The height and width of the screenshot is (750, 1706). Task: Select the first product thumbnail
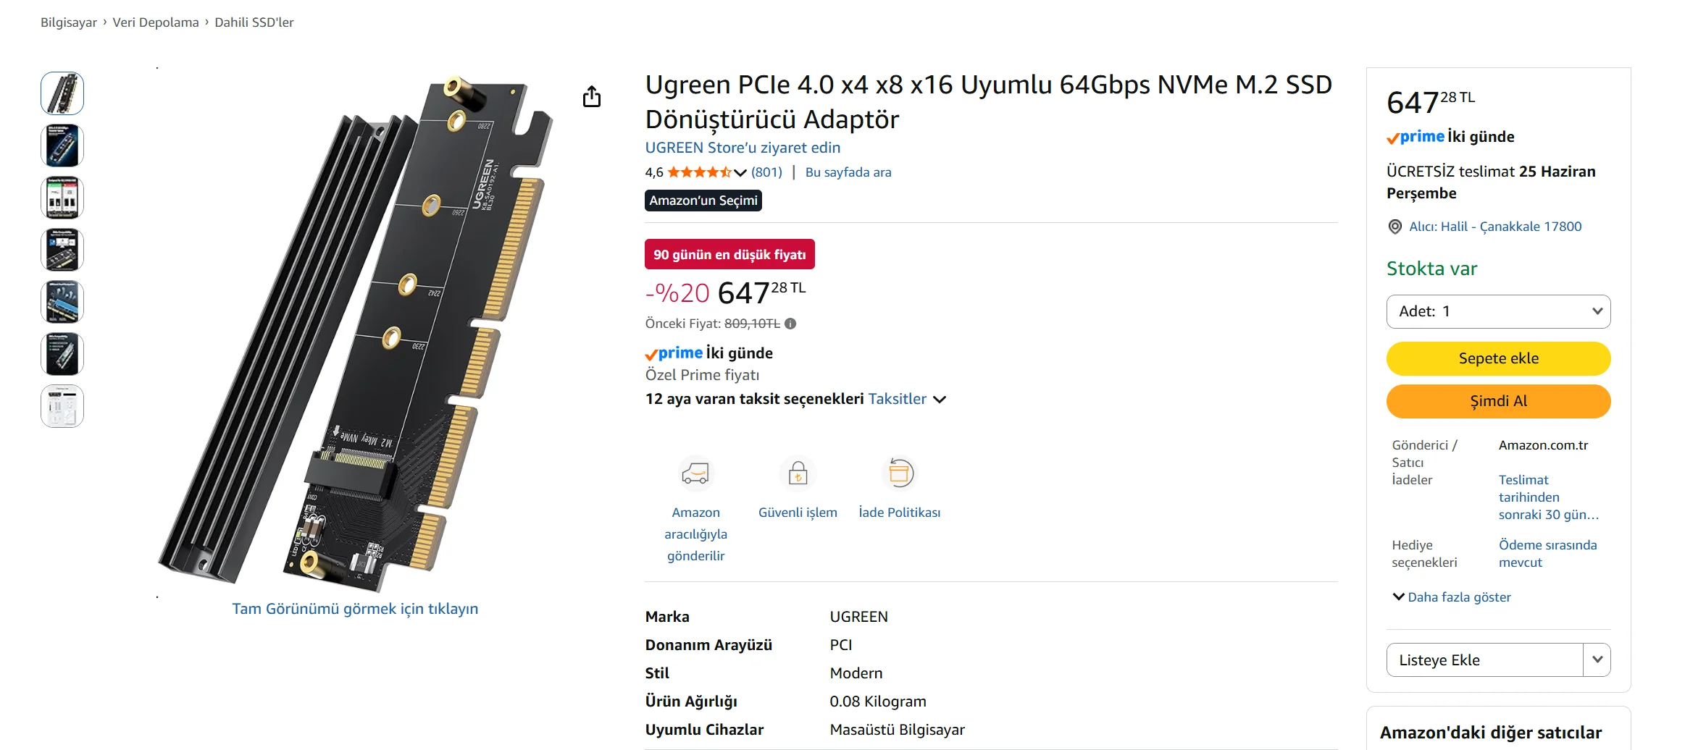click(62, 93)
